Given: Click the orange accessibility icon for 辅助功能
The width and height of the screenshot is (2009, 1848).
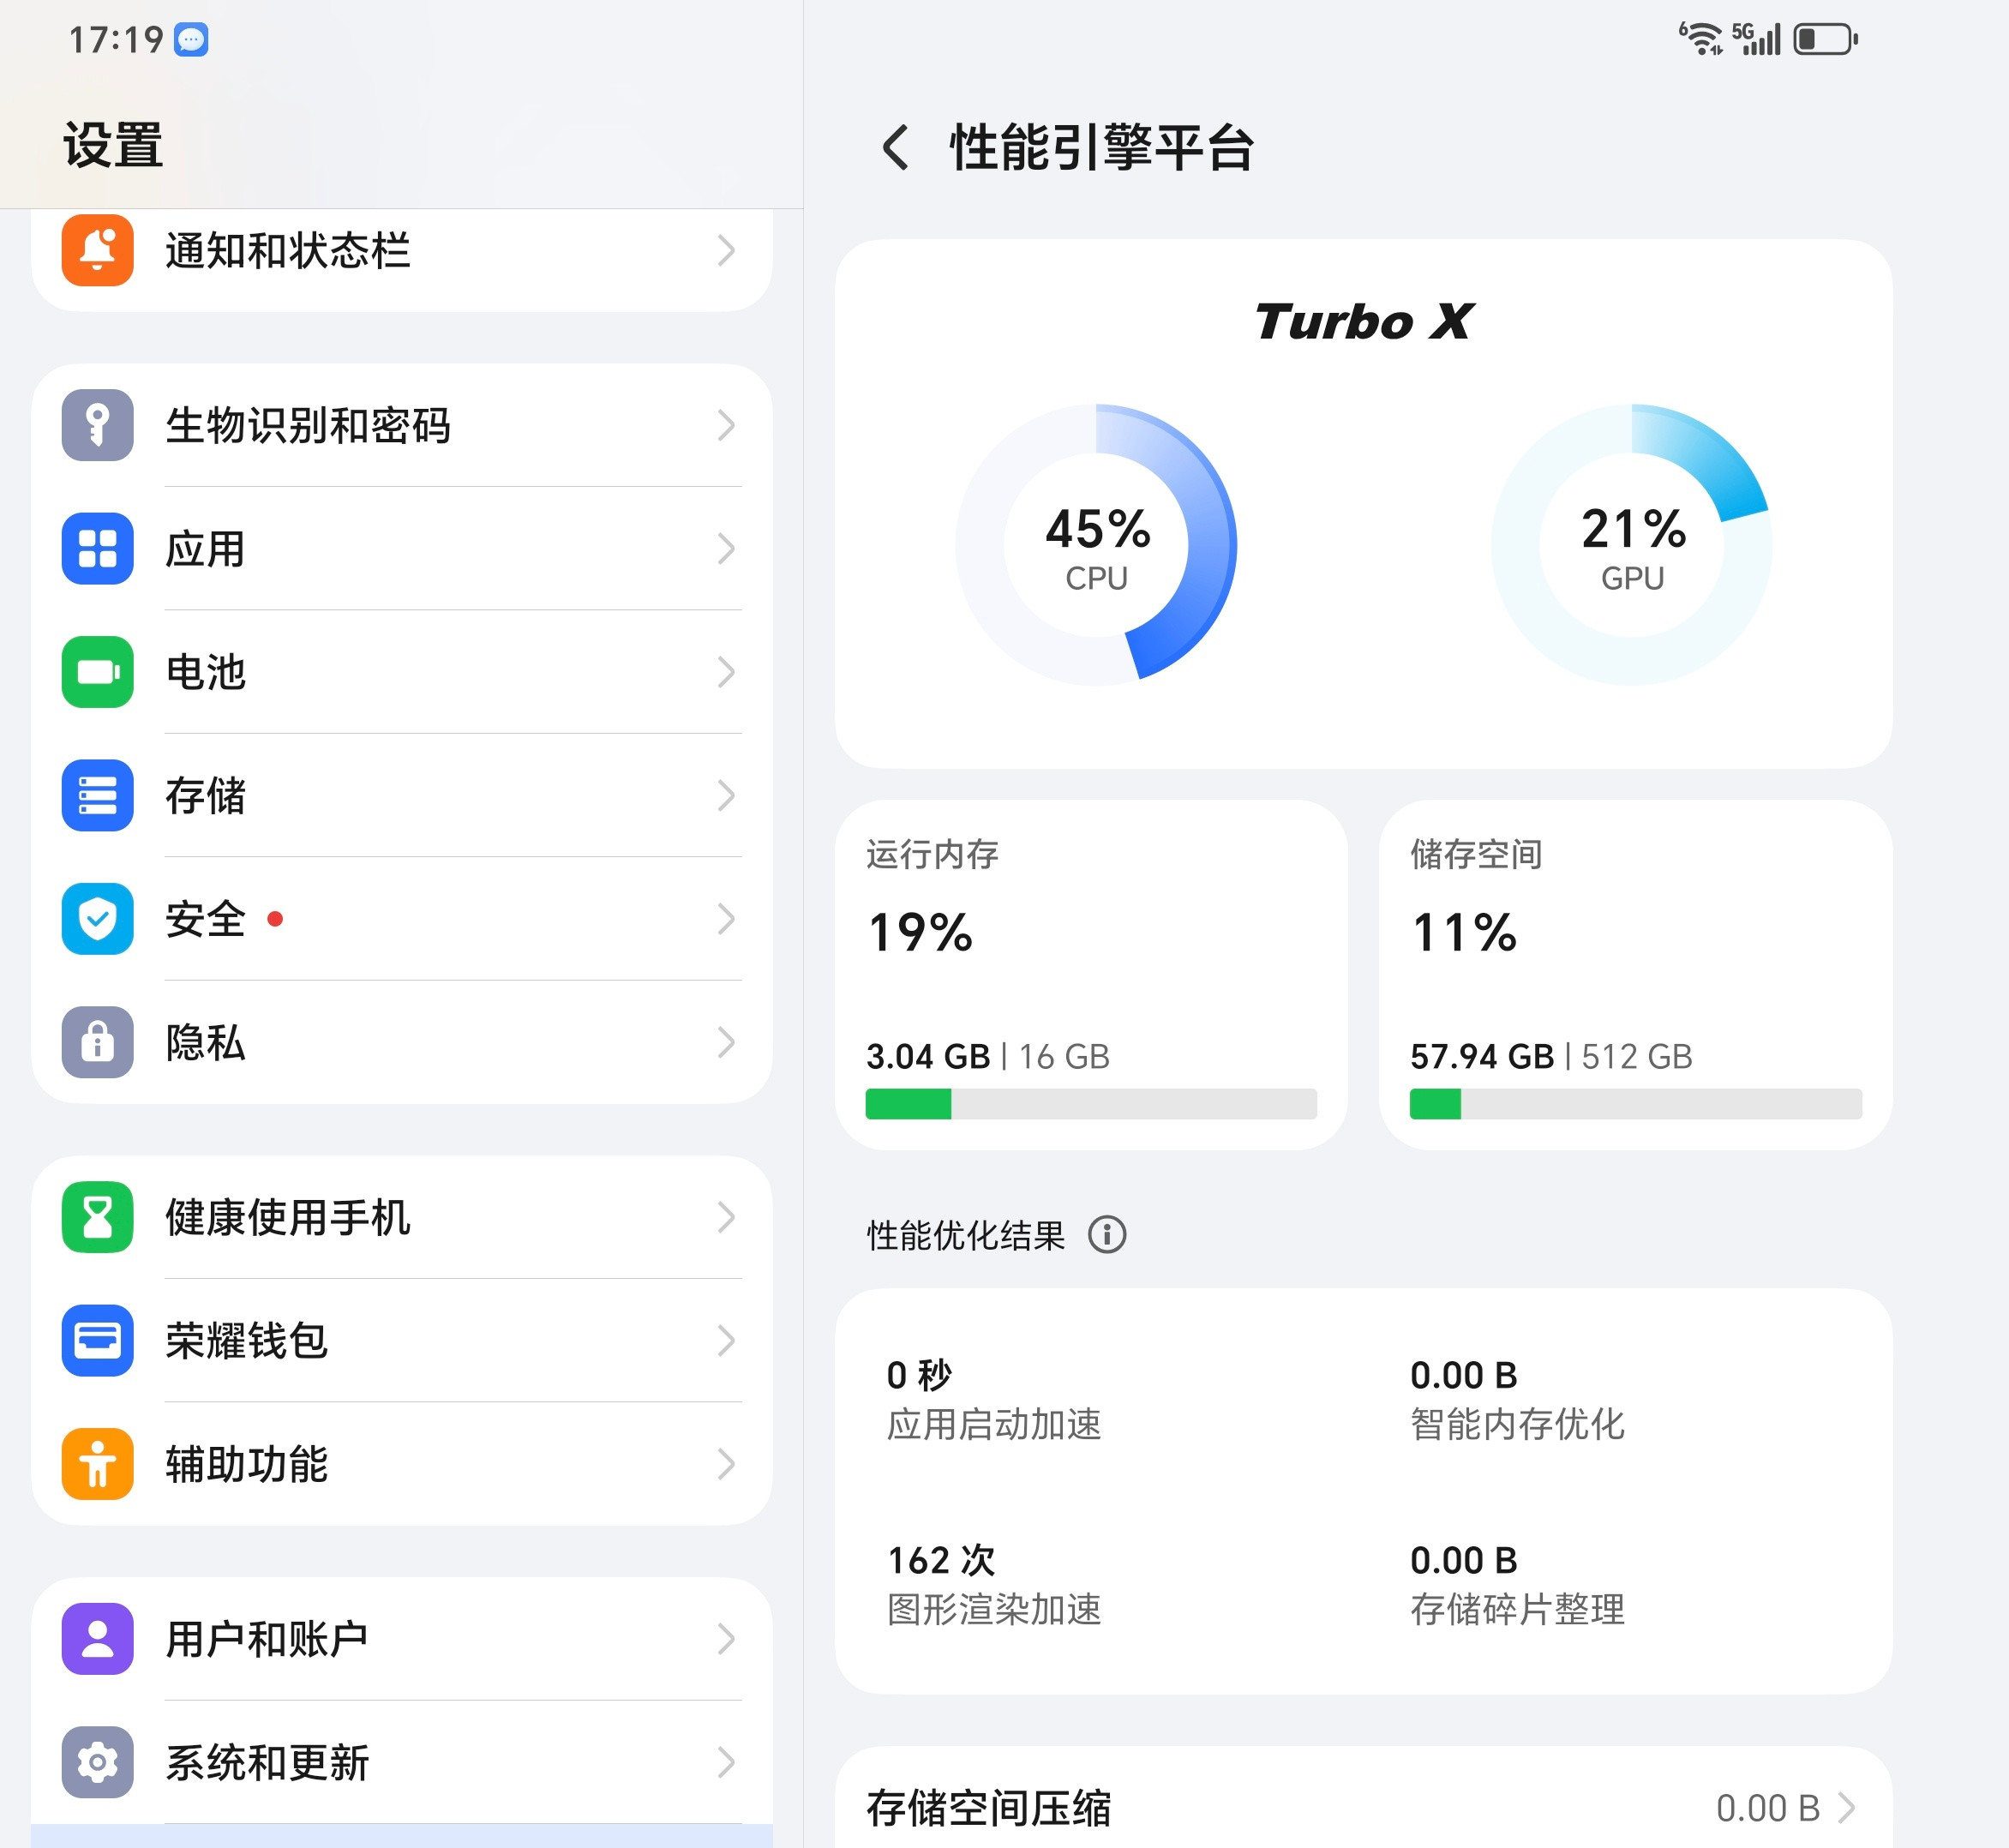Looking at the screenshot, I should (x=97, y=1465).
